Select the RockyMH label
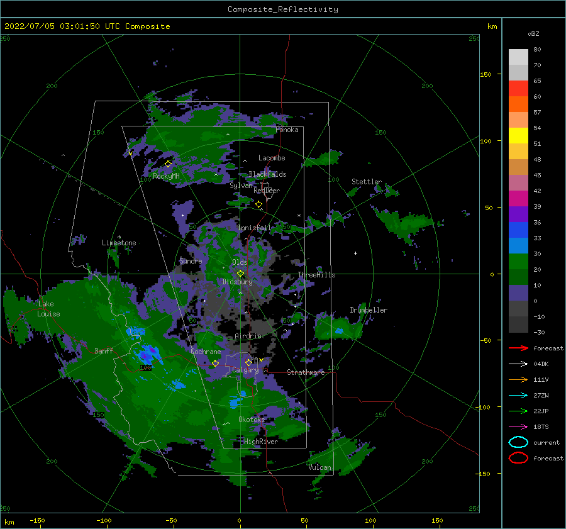Viewport: 566px width, 529px height. 166,176
